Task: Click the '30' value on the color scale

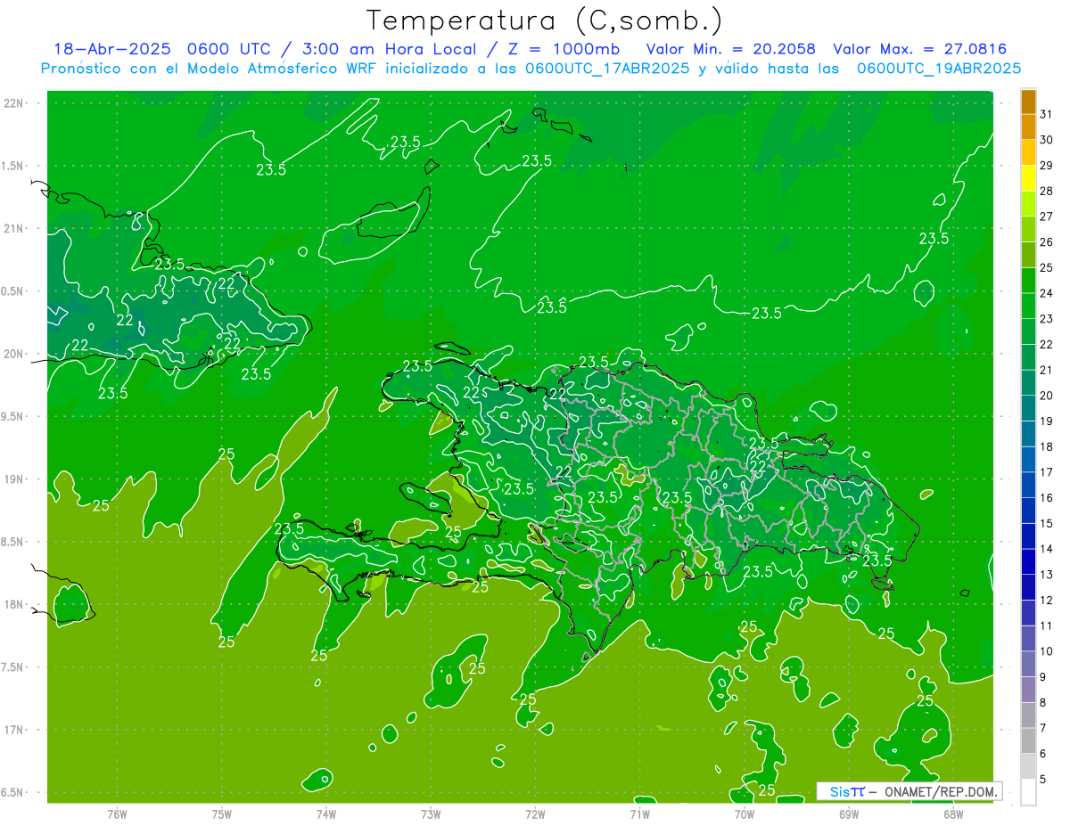Action: [x=1047, y=140]
